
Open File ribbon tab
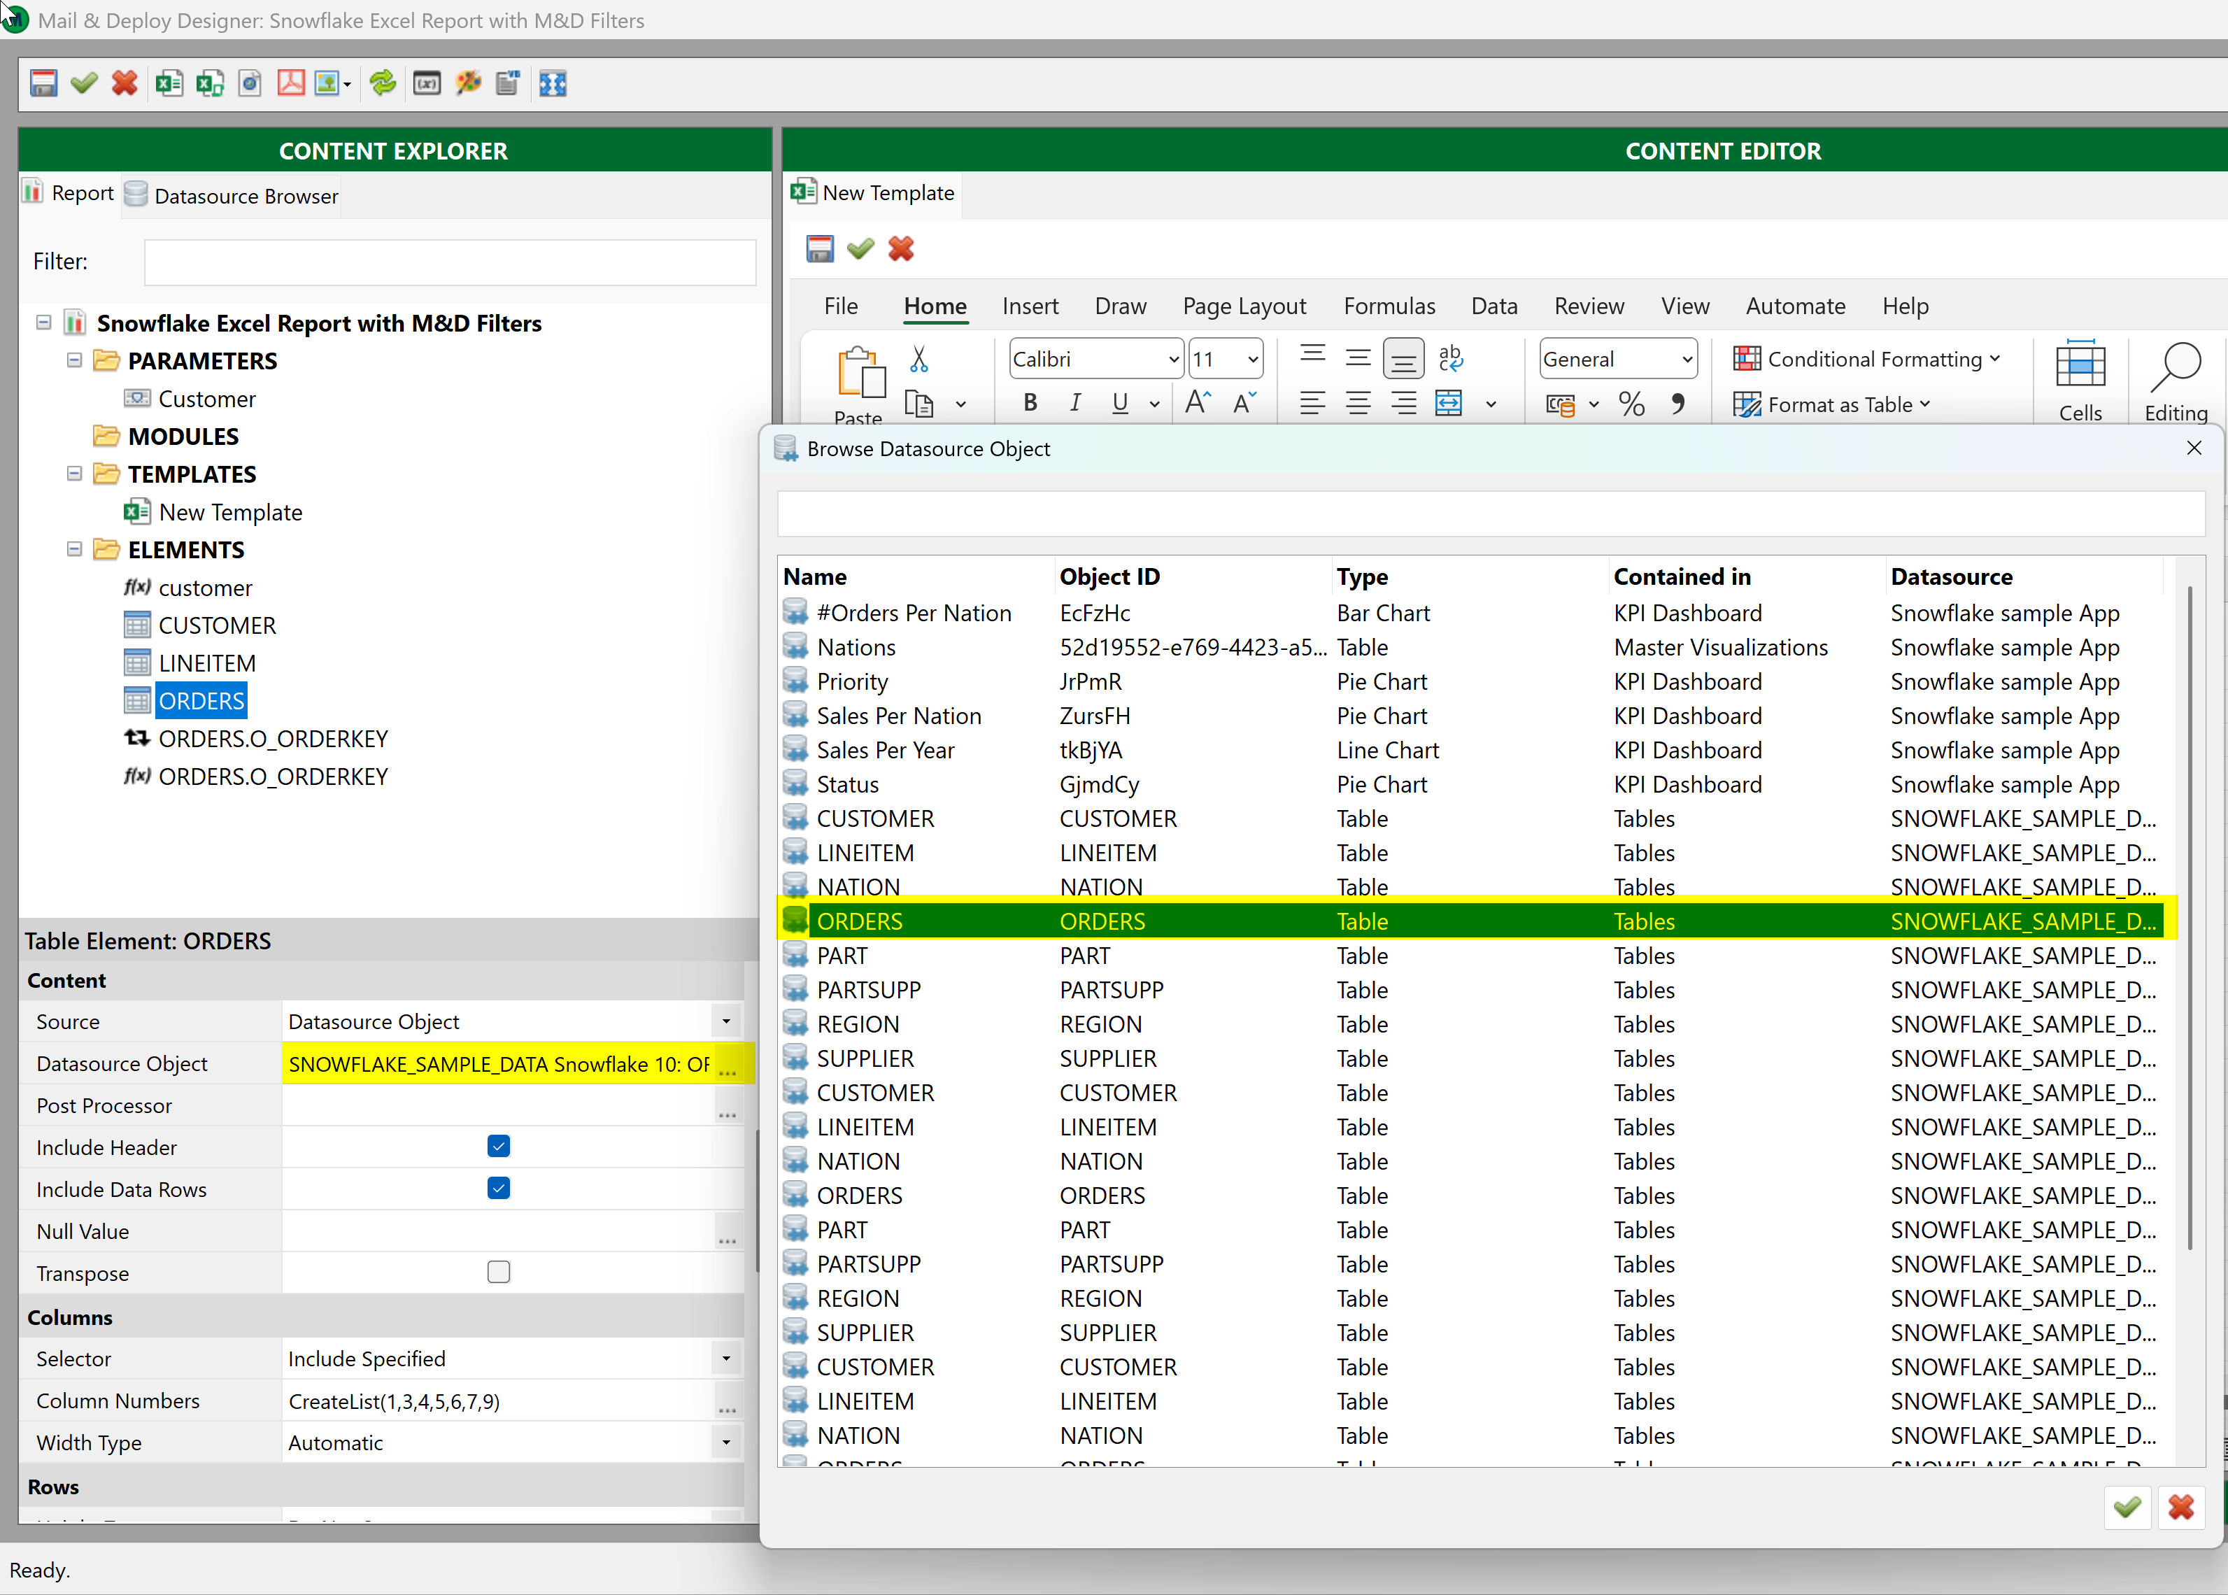tap(841, 306)
